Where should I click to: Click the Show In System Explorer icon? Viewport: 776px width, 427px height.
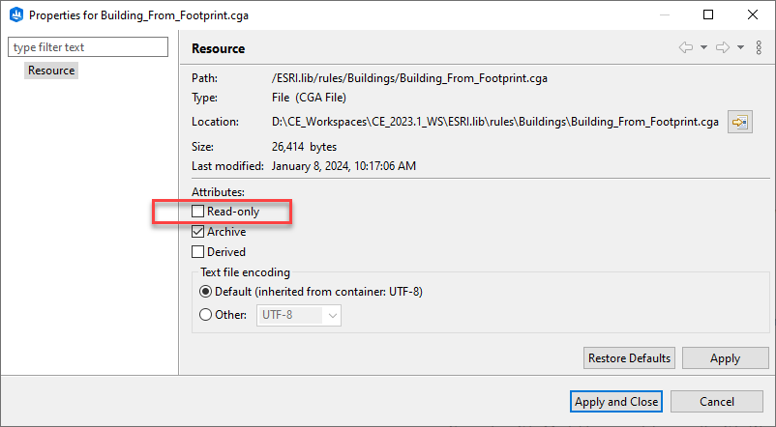(x=740, y=123)
